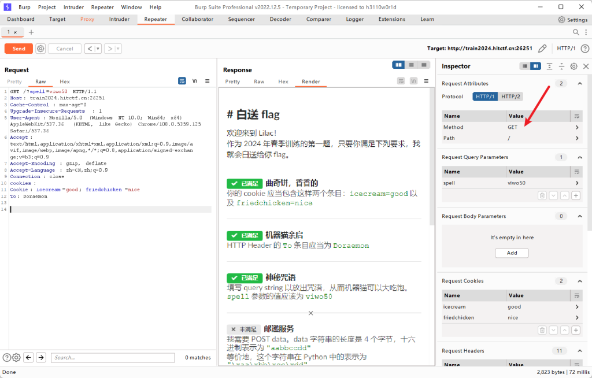
Task: Toggle line wrap in Request editor
Action: click(x=195, y=81)
